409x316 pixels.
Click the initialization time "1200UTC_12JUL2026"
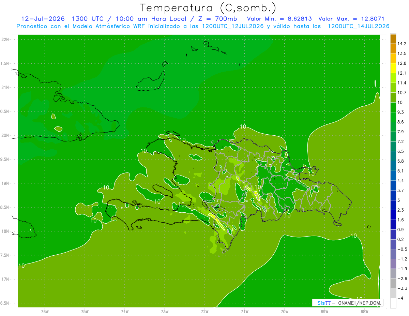coord(233,26)
